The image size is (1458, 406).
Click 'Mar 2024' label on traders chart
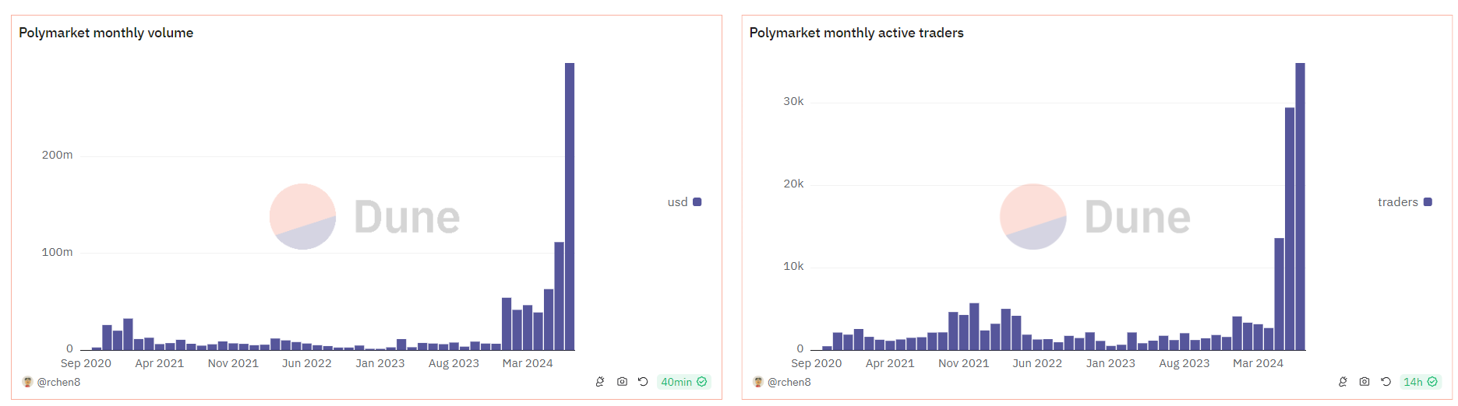click(x=1258, y=363)
